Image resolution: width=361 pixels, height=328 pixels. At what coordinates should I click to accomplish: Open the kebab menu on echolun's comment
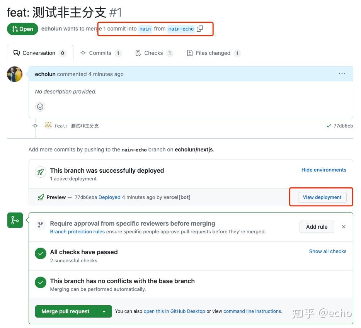(x=342, y=73)
